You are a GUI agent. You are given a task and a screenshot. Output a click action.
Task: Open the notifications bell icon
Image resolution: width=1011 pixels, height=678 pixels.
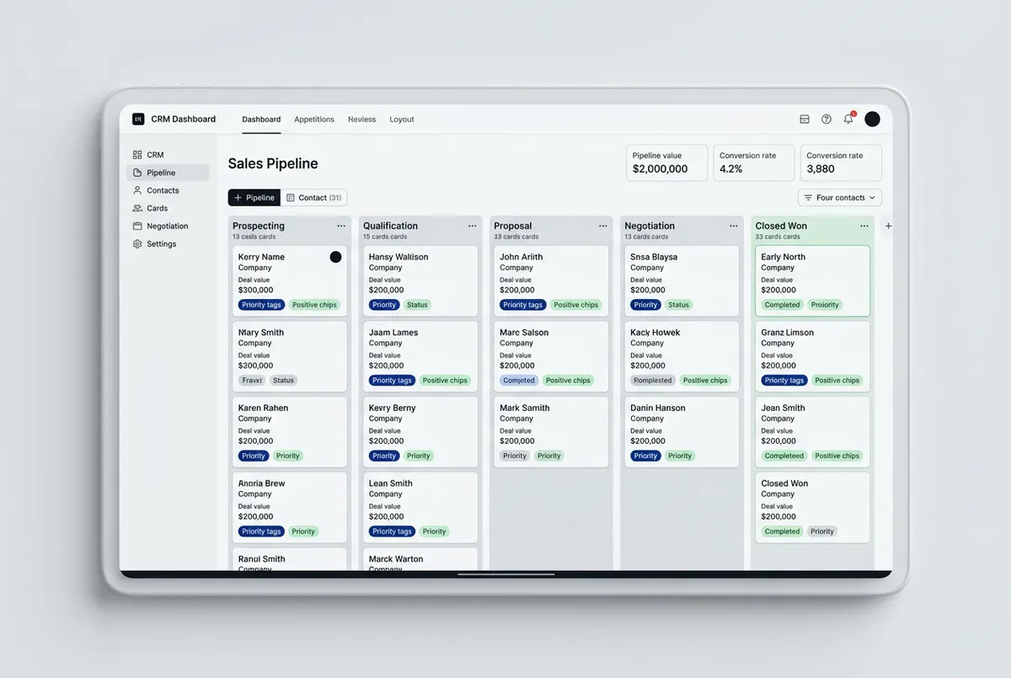tap(848, 119)
